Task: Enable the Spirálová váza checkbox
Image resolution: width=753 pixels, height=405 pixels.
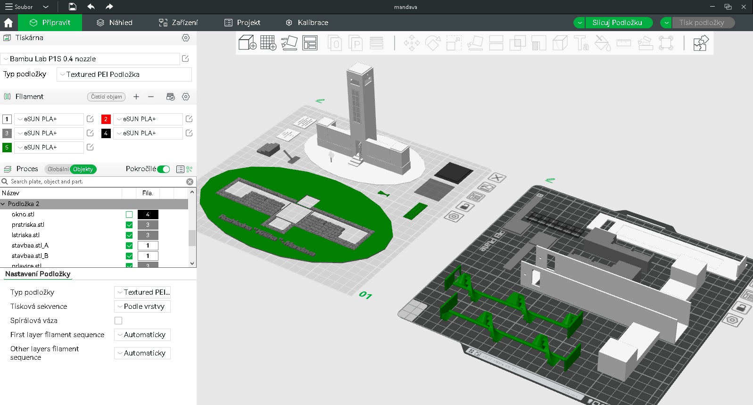Action: click(x=118, y=321)
